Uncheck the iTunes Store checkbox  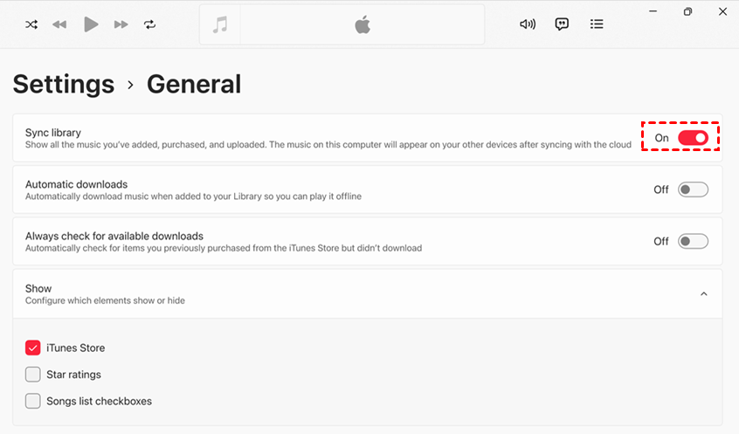33,348
